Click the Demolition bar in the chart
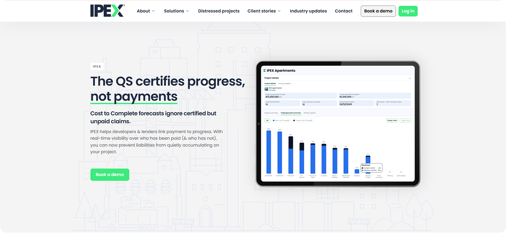 point(269,152)
